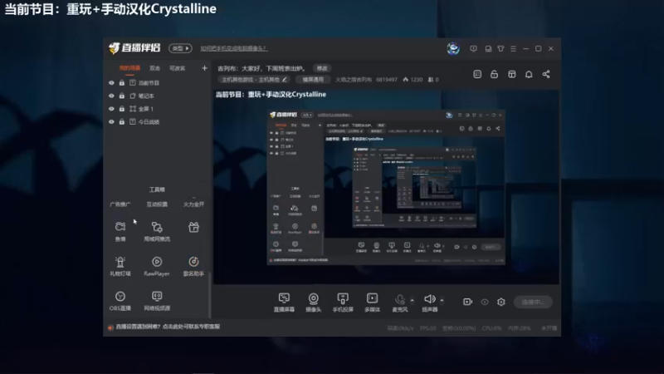Select the 当前节目 source row
Viewport: 664px width, 374px height.
pyautogui.click(x=158, y=82)
